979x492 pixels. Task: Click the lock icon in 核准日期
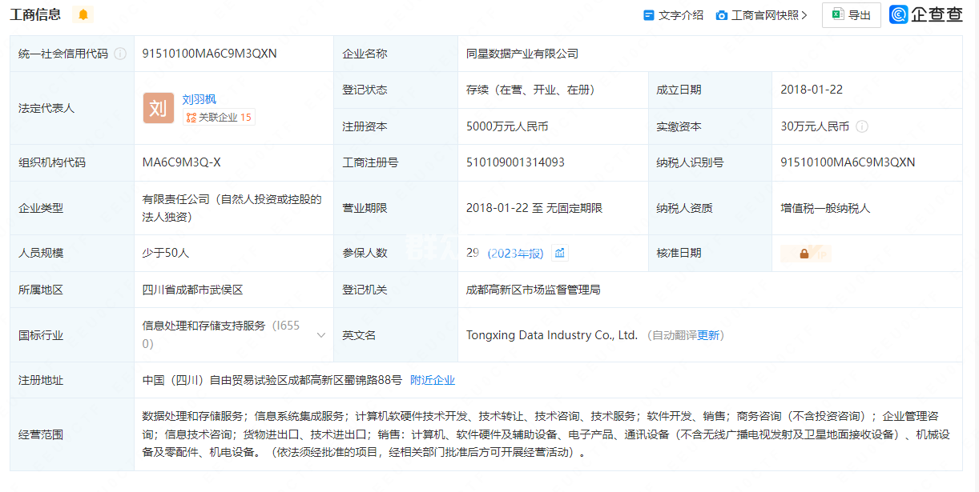click(804, 254)
